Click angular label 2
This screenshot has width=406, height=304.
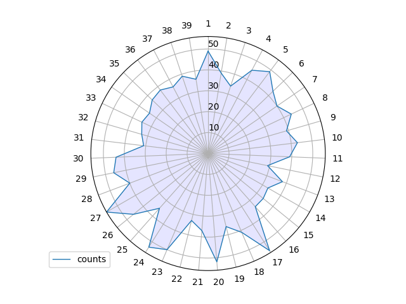[x=228, y=25]
